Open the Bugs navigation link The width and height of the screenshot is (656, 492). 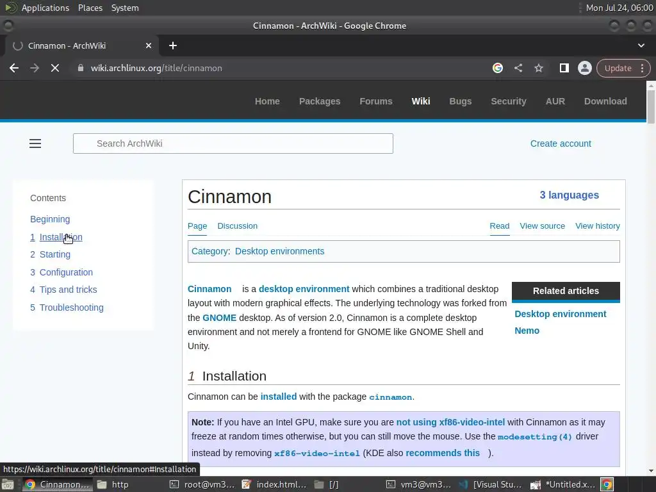pos(460,101)
